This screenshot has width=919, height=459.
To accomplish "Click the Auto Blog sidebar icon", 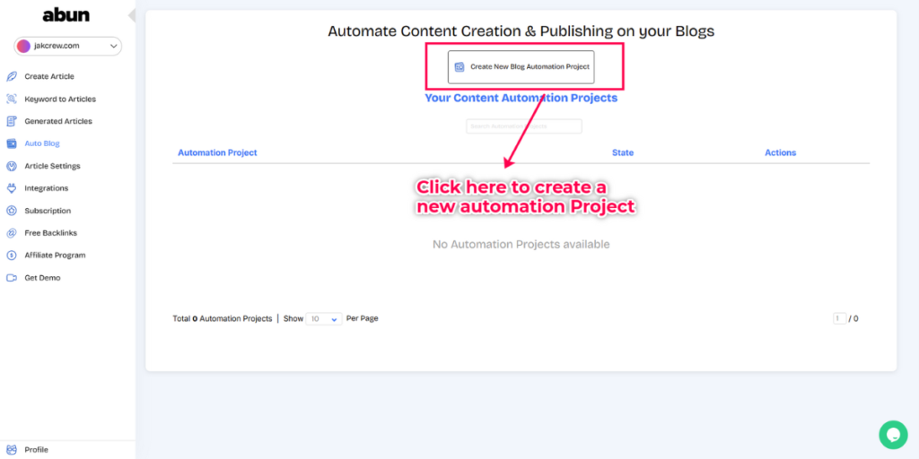I will coord(11,143).
